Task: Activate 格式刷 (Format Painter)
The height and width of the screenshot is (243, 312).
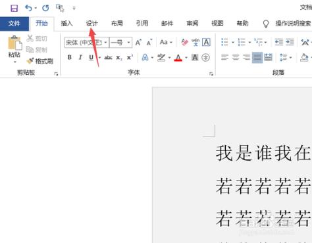Action: pyautogui.click(x=40, y=61)
